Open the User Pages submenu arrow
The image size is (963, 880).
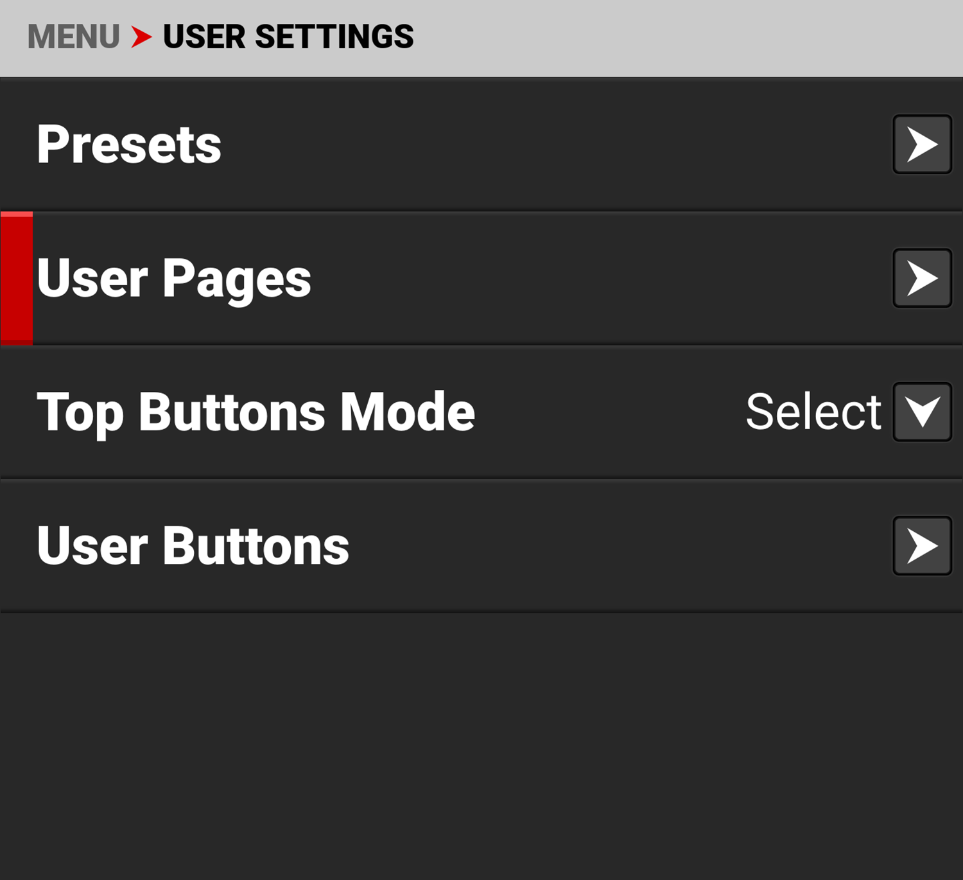click(x=922, y=278)
